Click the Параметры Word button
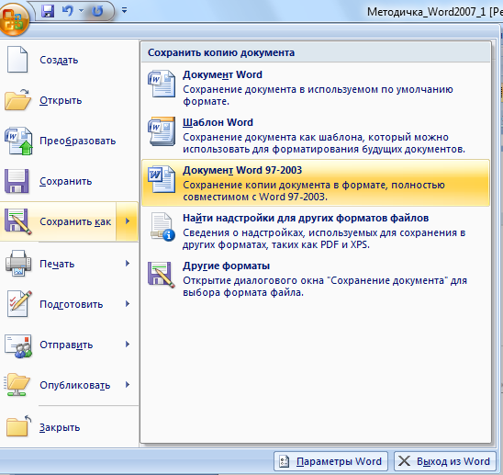503x475 pixels. point(330,461)
